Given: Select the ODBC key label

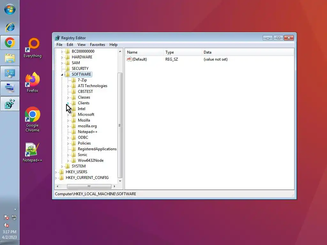Looking at the screenshot, I should 83,137.
